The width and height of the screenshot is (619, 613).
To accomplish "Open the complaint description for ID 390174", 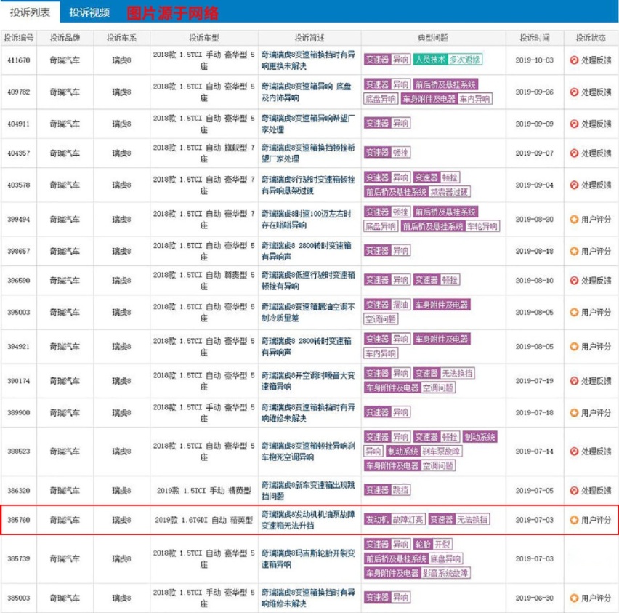I will coord(308,381).
